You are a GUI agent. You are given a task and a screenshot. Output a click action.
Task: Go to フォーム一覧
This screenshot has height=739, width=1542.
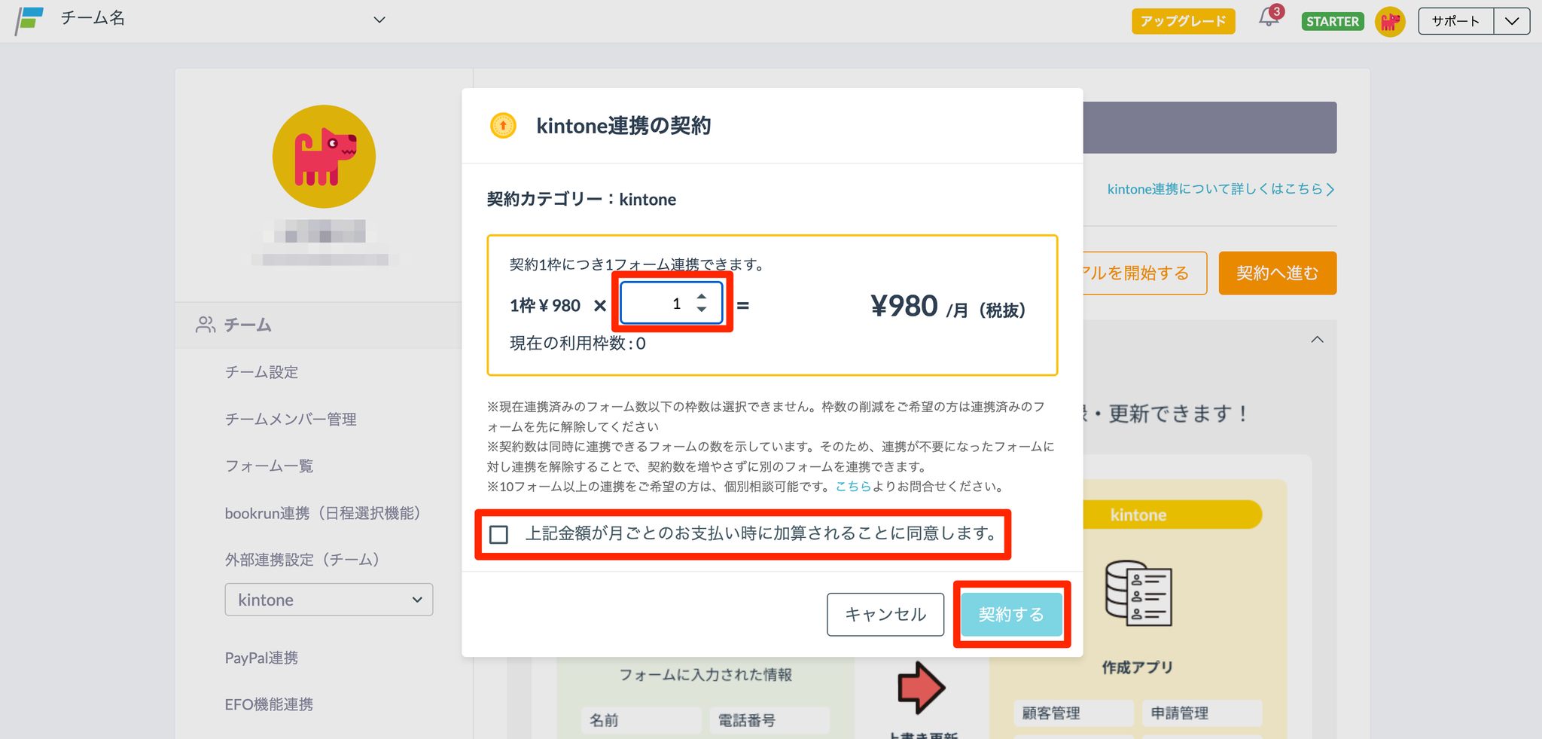point(269,466)
